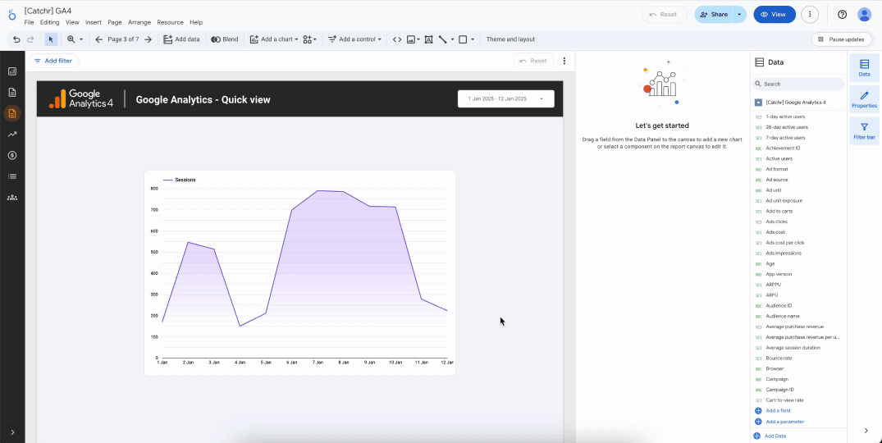The width and height of the screenshot is (882, 443).
Task: Open Theme and layout panel
Action: point(510,39)
